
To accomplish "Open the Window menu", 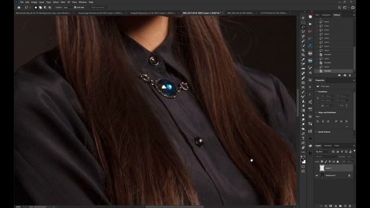I will 83,2.
